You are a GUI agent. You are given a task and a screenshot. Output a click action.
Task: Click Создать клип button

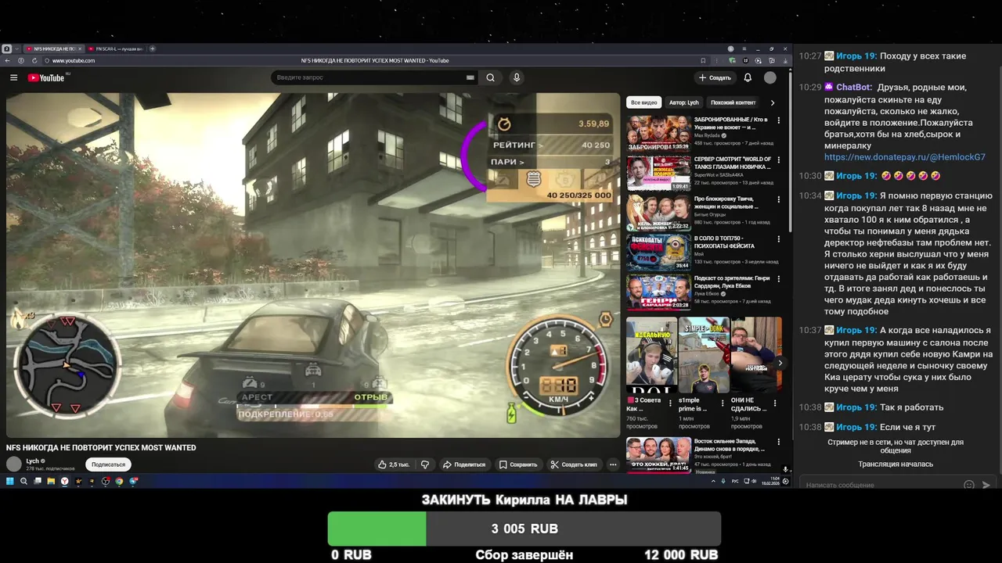(574, 464)
